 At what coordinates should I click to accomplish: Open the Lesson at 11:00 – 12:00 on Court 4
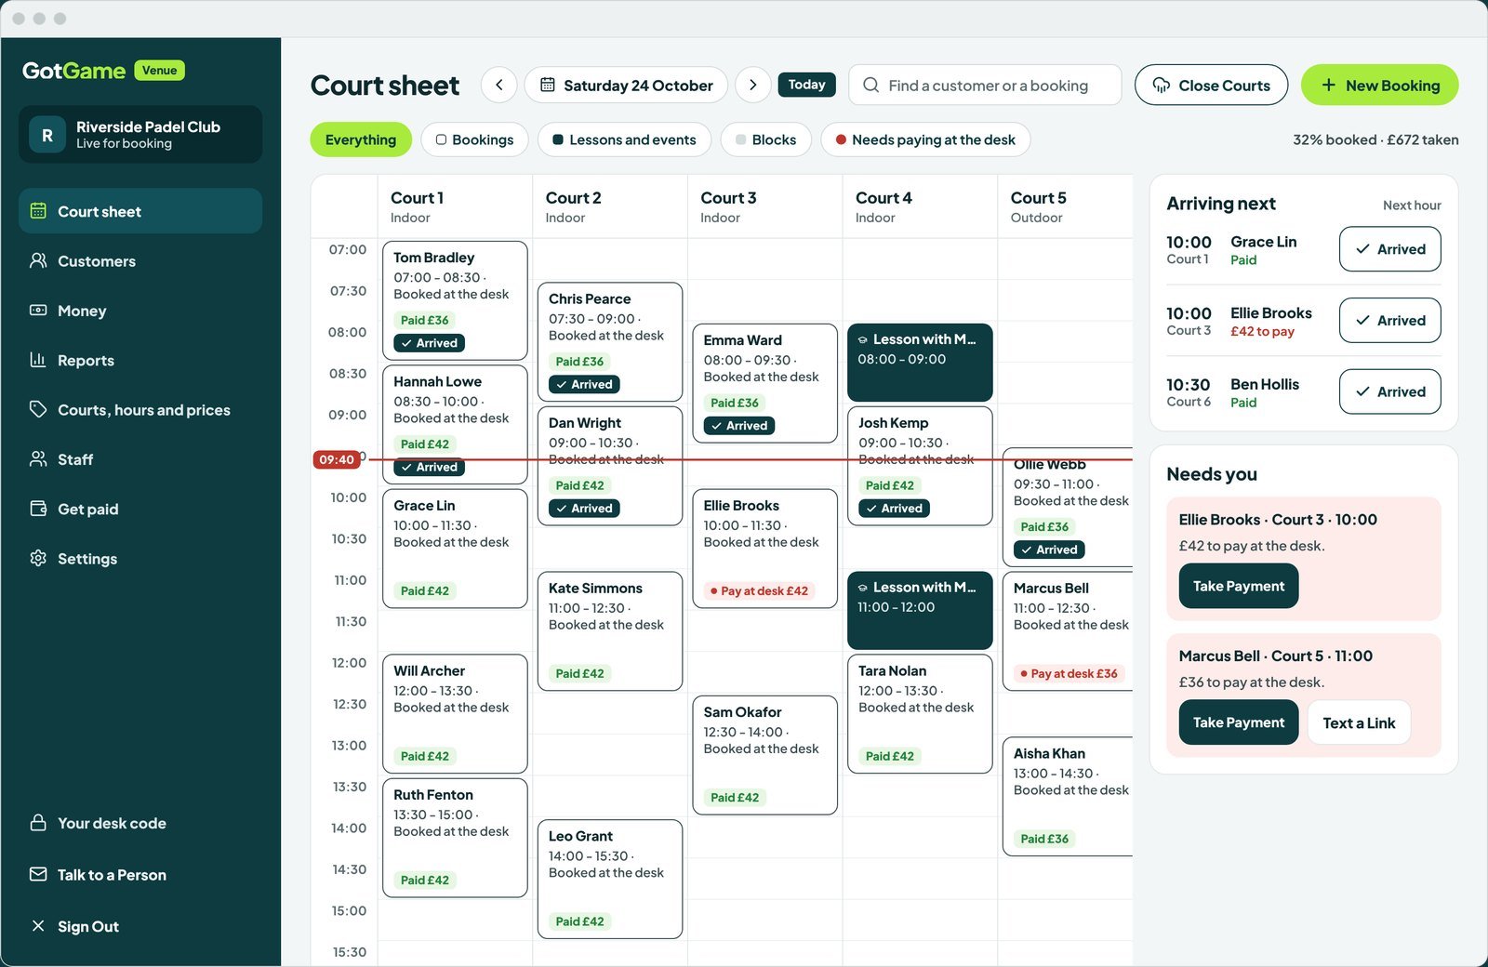(x=920, y=611)
